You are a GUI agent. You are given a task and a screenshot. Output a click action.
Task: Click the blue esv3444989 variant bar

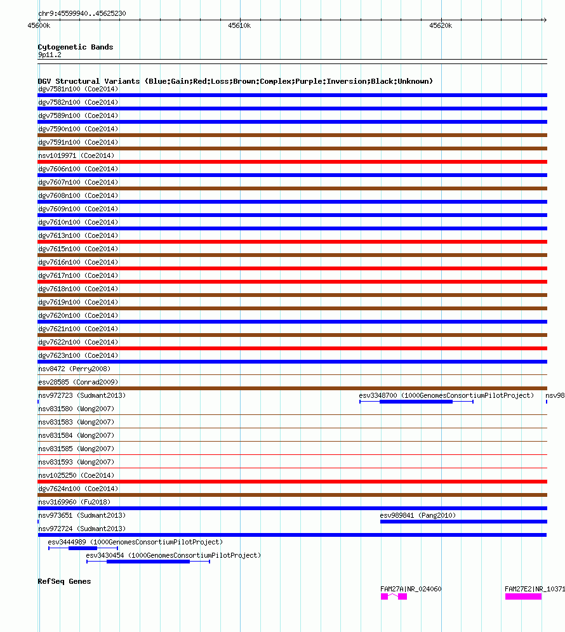pos(83,548)
